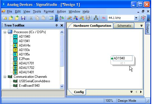The image size is (152, 104).
Task: Click the second folder icon with up arrow
Action: 17,18
